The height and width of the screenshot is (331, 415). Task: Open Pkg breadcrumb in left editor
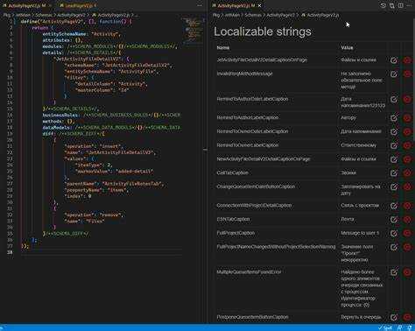7,15
